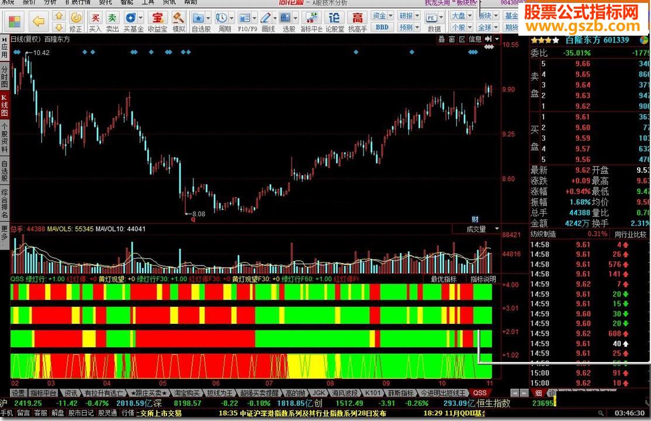Select the 淘宝购买 indicator tab
This screenshot has width=651, height=421.
[x=186, y=393]
